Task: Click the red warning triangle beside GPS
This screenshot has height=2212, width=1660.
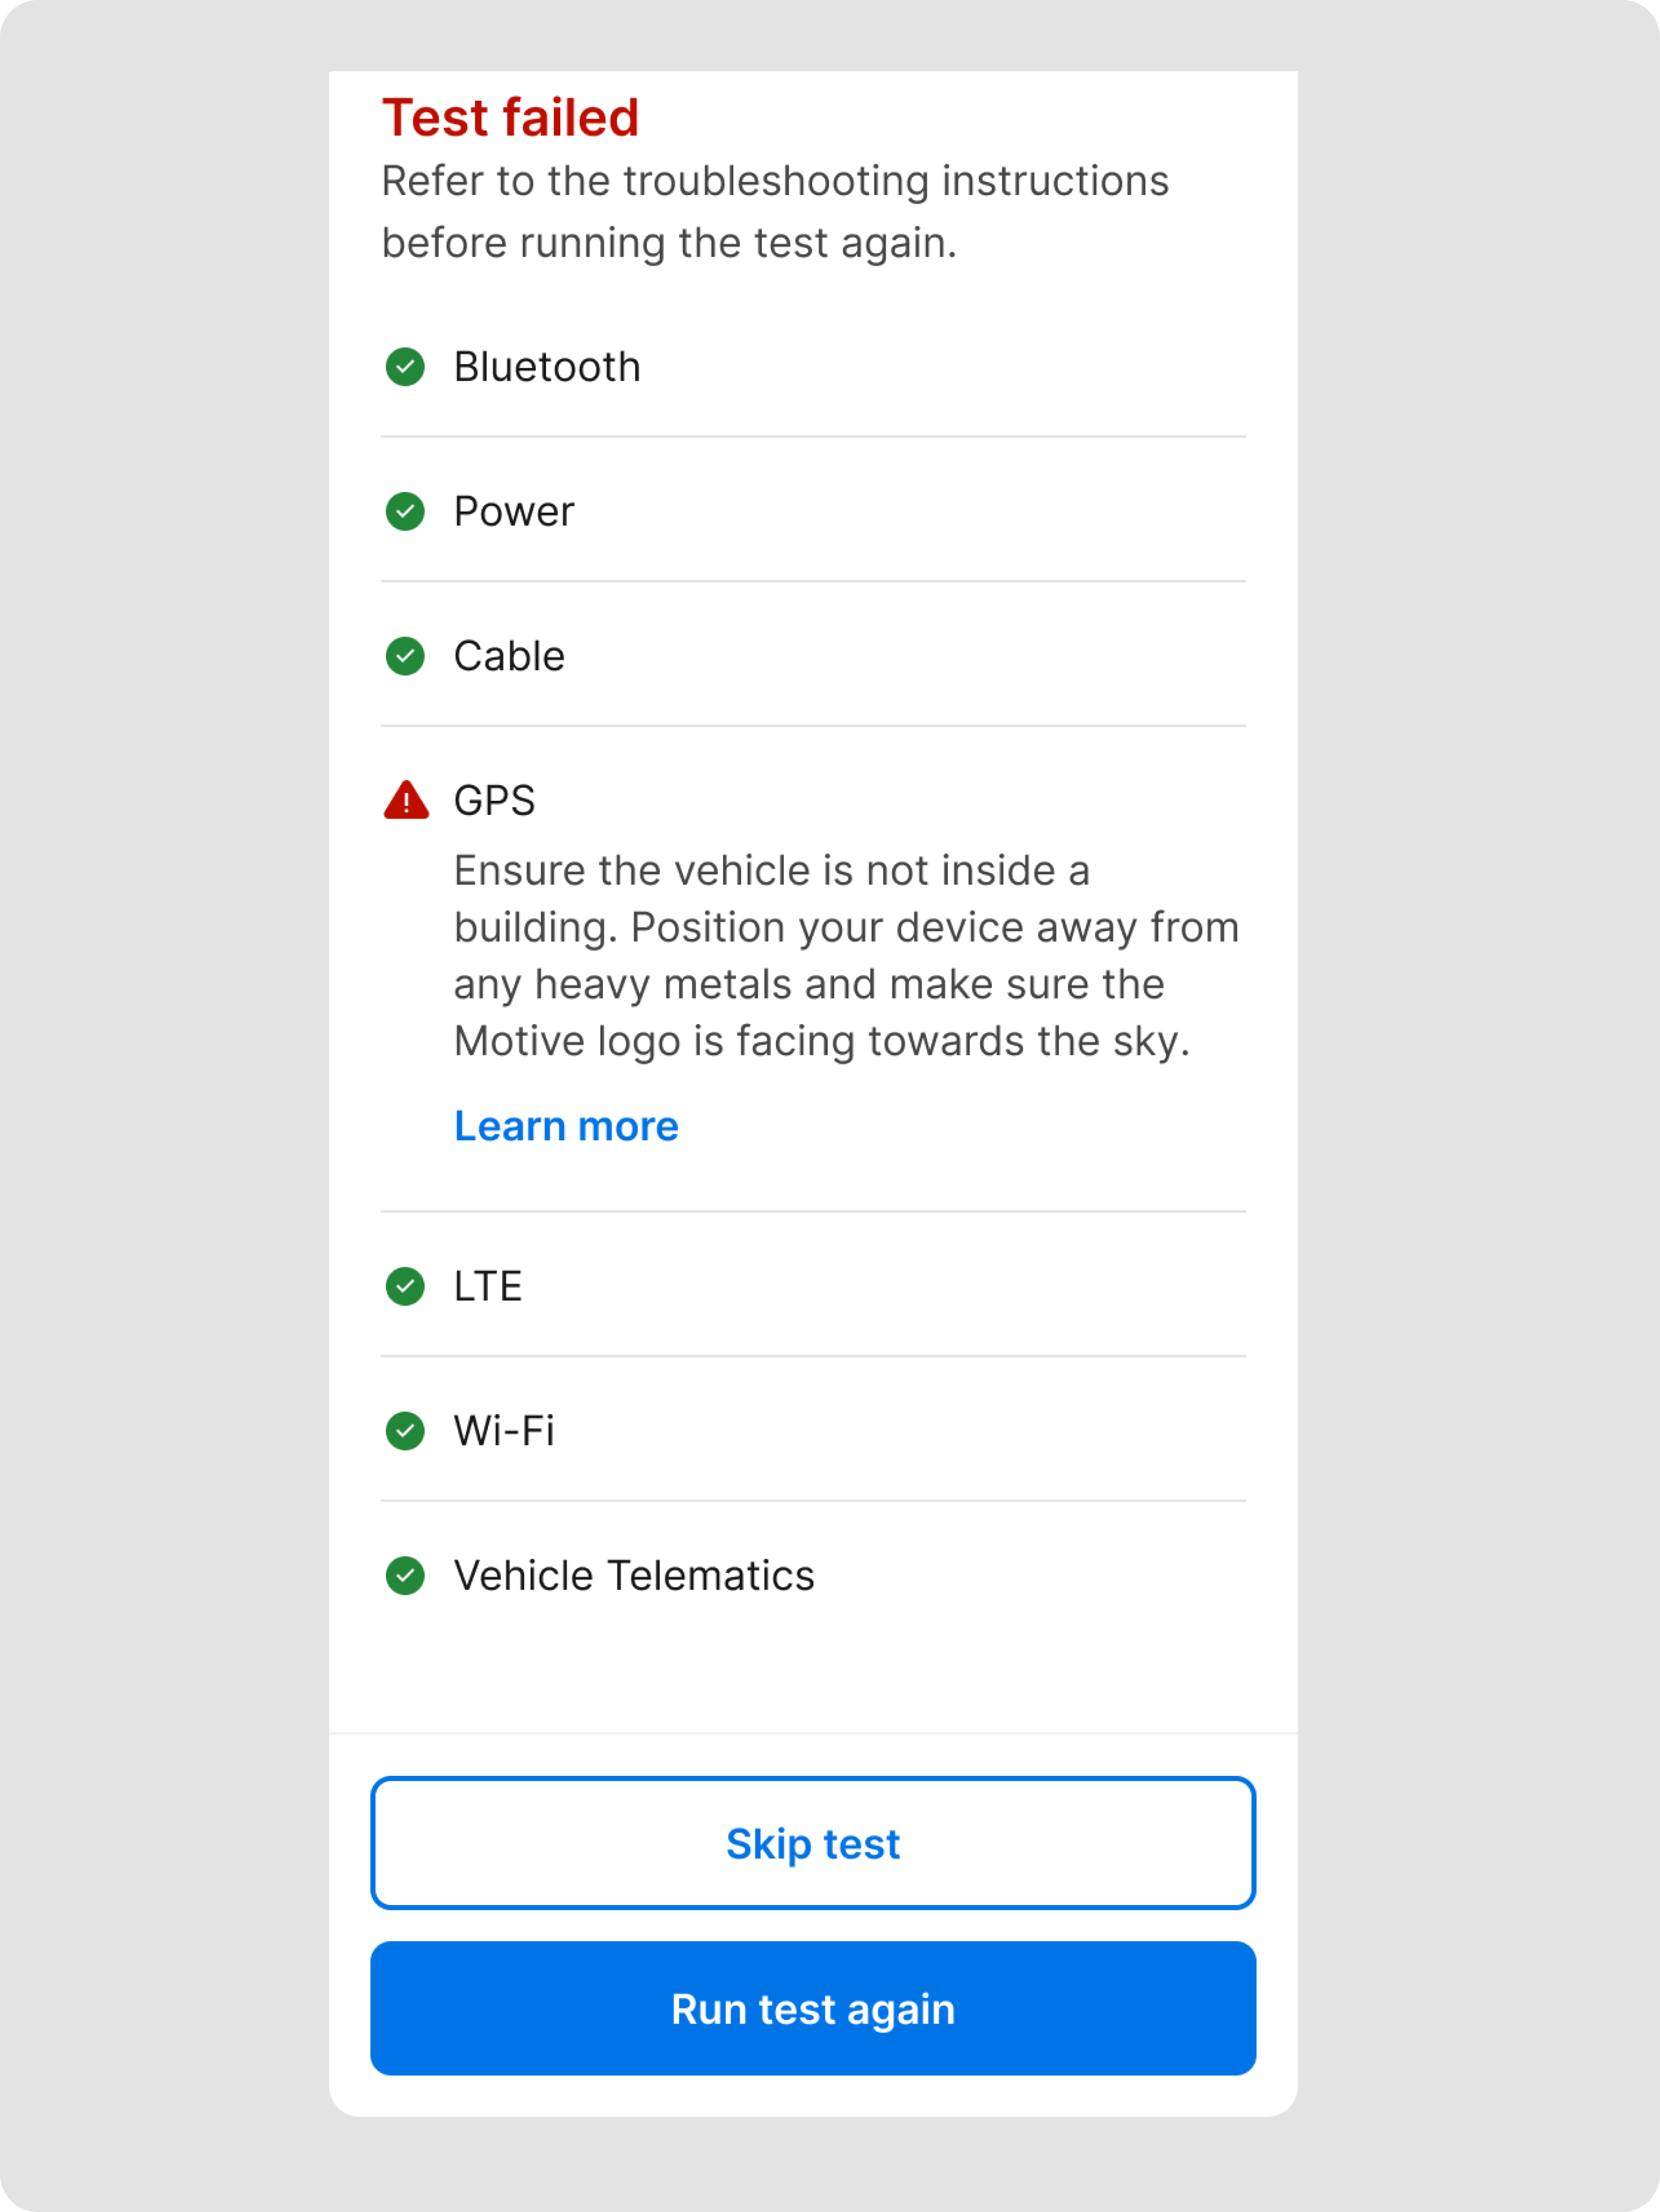Action: (406, 800)
